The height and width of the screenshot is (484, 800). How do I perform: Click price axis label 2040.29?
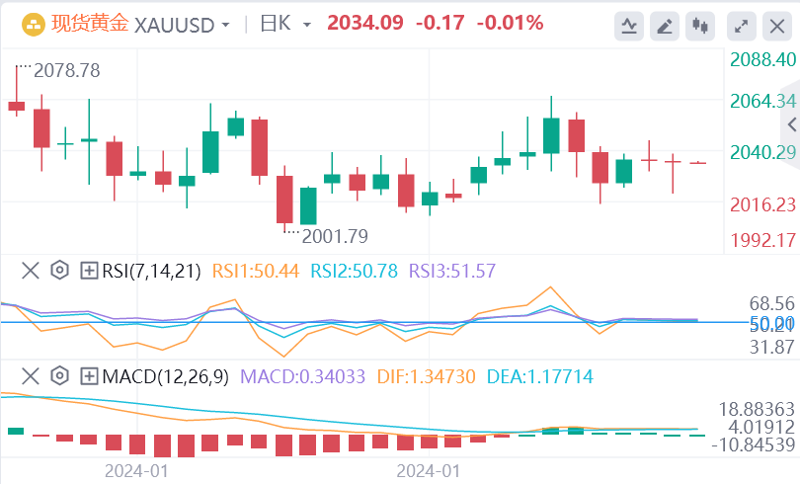(762, 152)
